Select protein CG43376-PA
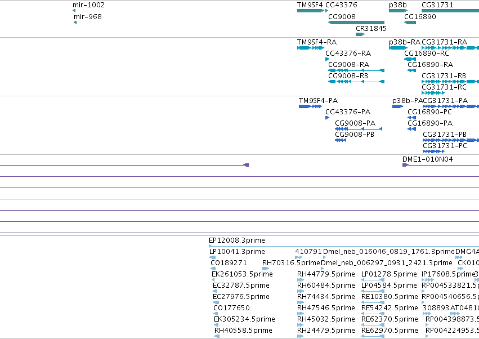Viewport: 479px width, 339px height. pyautogui.click(x=327, y=118)
